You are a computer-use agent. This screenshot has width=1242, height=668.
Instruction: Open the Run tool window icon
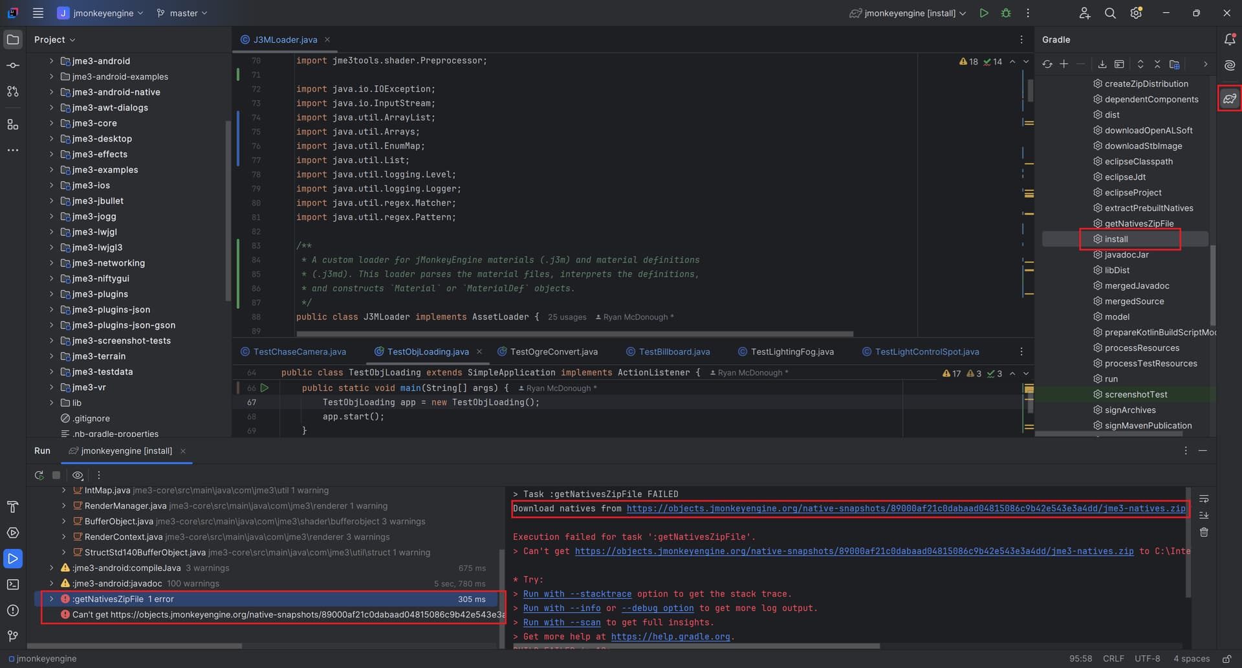coord(13,559)
